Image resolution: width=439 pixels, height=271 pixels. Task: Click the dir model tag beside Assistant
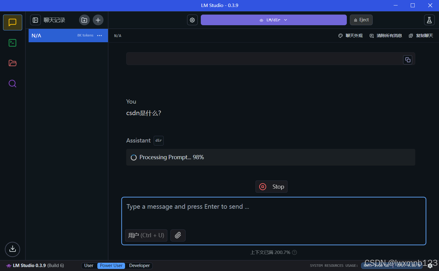159,141
